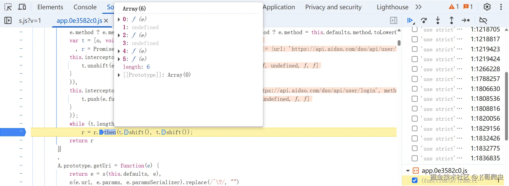509x186 pixels.
Task: Switch to the s.js?v=1 file tab
Action: (30, 21)
